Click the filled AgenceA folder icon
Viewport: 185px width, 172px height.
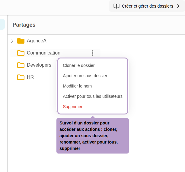[21, 41]
